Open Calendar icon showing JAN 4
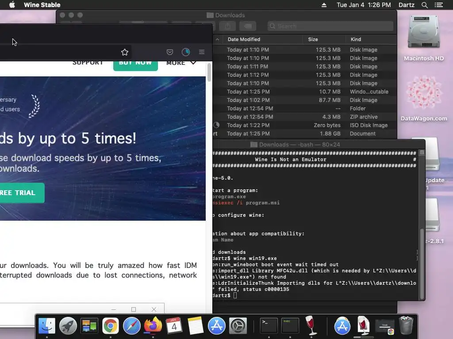 pos(174,326)
